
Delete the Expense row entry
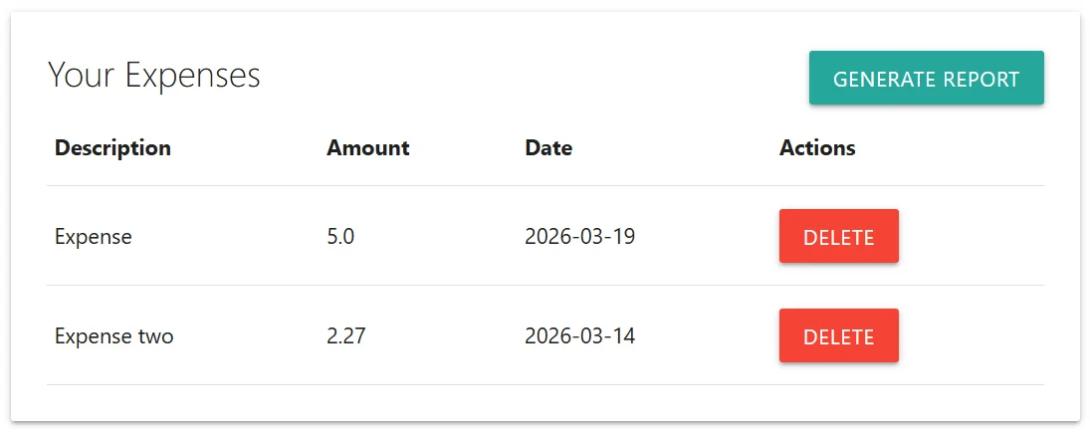[x=838, y=237]
